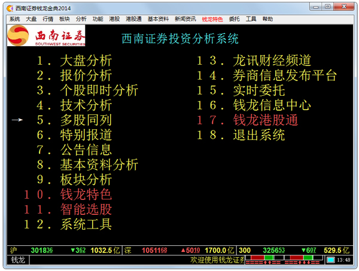
Task: Open the 工具 menu
Action: click(251, 19)
